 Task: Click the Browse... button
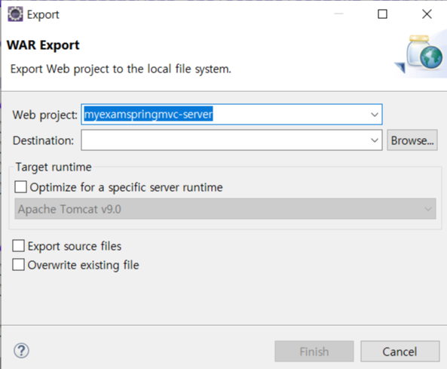(x=412, y=140)
